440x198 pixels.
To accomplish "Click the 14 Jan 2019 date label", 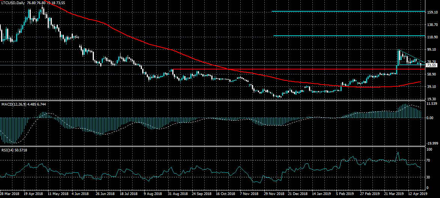I will tap(321, 194).
